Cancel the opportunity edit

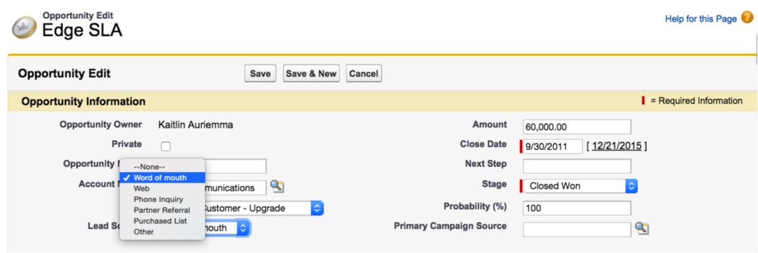[x=363, y=74]
